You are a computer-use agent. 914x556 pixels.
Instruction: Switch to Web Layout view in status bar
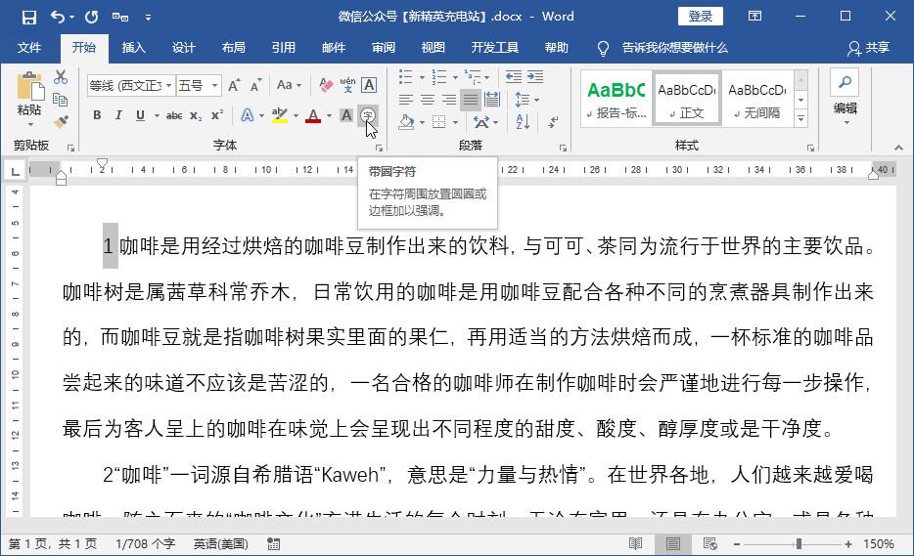tap(709, 543)
